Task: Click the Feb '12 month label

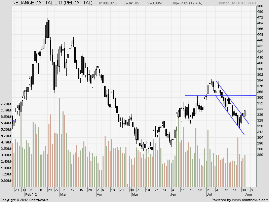Action: click(32, 195)
